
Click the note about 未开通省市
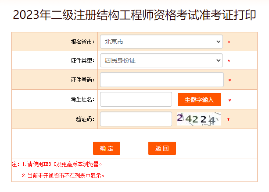pos(63,176)
